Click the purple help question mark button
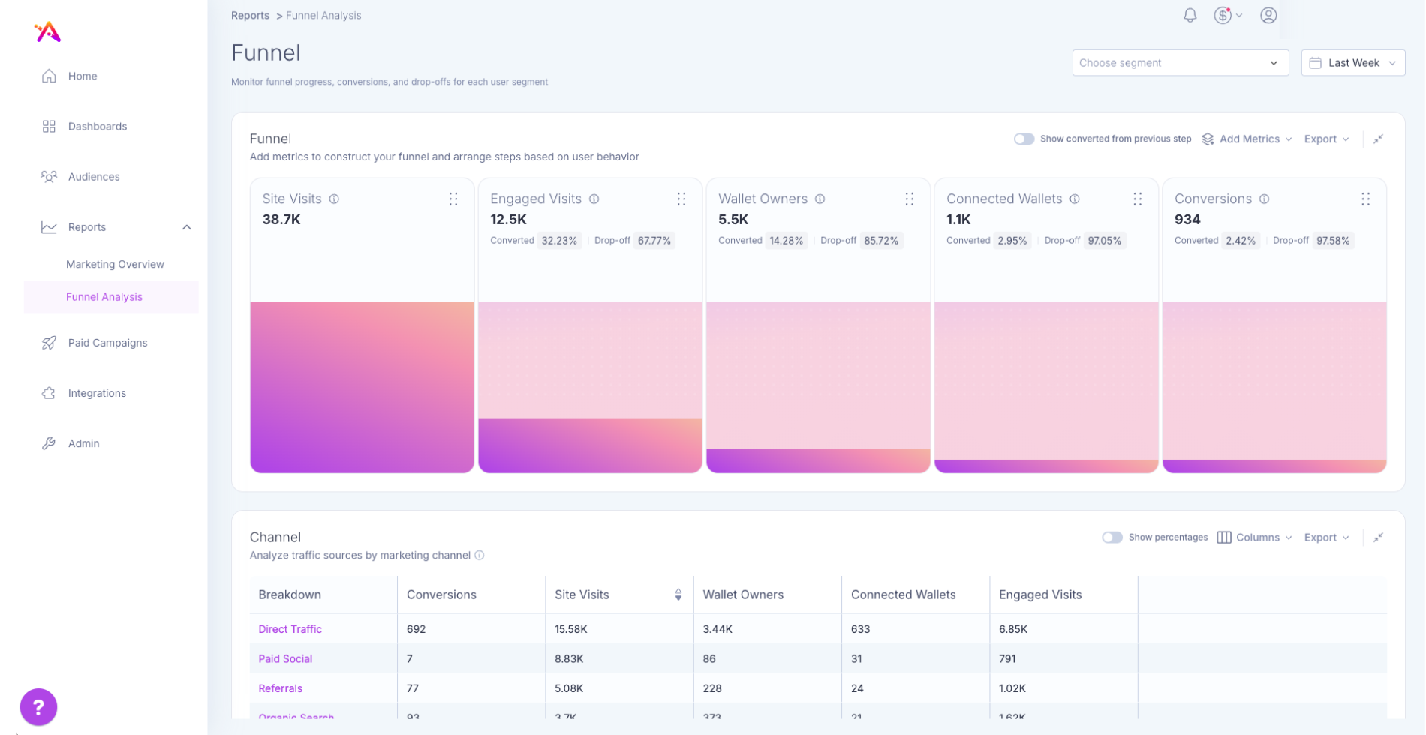Image resolution: width=1426 pixels, height=735 pixels. 38,706
